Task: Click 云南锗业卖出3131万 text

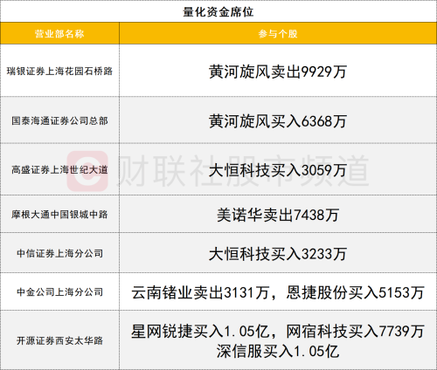Action: [200, 292]
